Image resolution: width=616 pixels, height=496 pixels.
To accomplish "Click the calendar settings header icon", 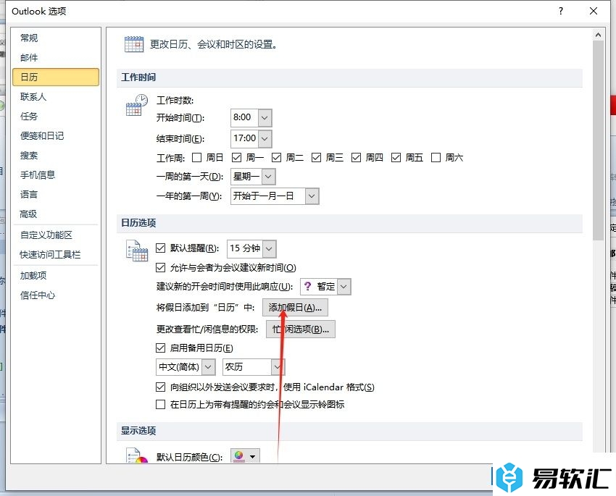I will 134,44.
